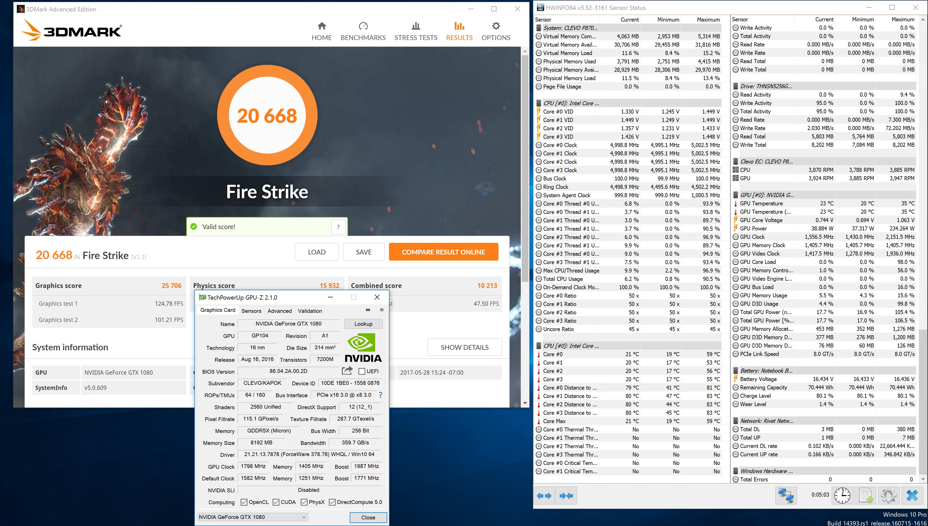The width and height of the screenshot is (928, 526).
Task: Open the valid score help question button
Action: click(338, 227)
